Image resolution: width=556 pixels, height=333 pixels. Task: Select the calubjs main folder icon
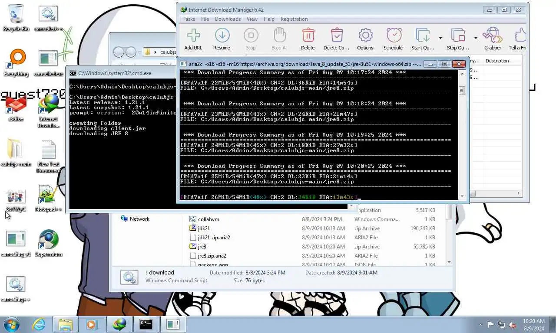16,153
